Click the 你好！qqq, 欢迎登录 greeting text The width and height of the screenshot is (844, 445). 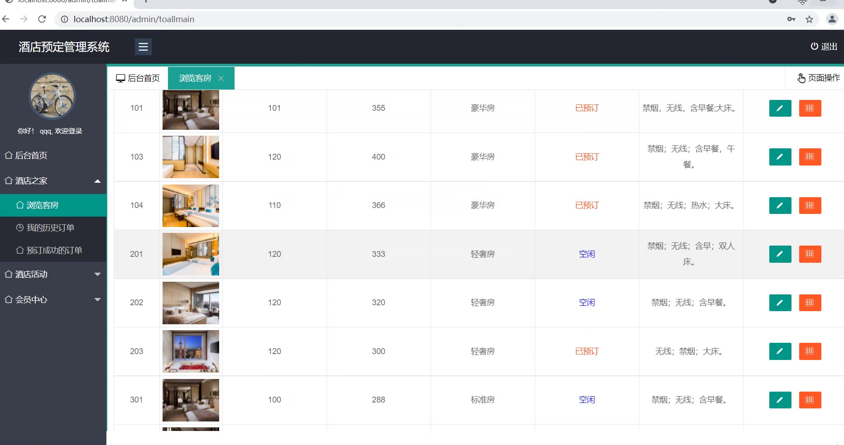[x=50, y=131]
